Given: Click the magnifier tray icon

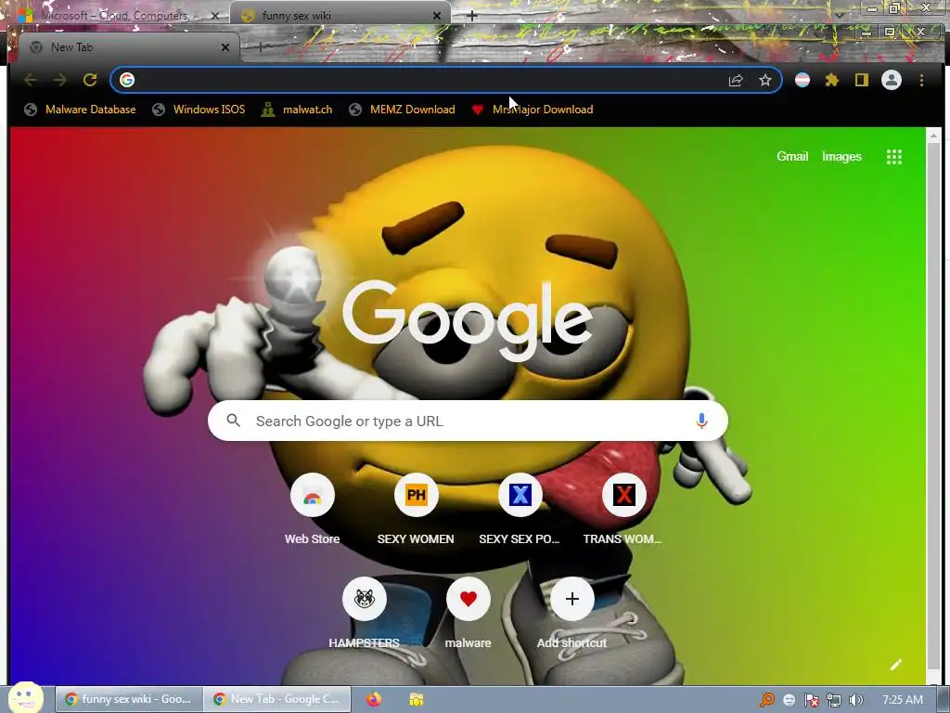Looking at the screenshot, I should [767, 700].
